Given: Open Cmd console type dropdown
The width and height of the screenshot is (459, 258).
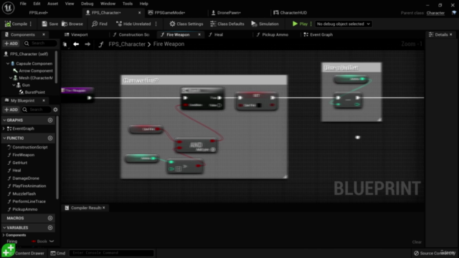Looking at the screenshot, I should tap(57, 253).
